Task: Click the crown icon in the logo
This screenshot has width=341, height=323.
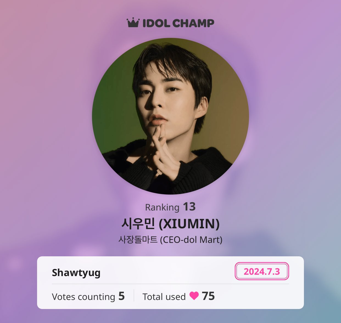Action: coord(133,23)
